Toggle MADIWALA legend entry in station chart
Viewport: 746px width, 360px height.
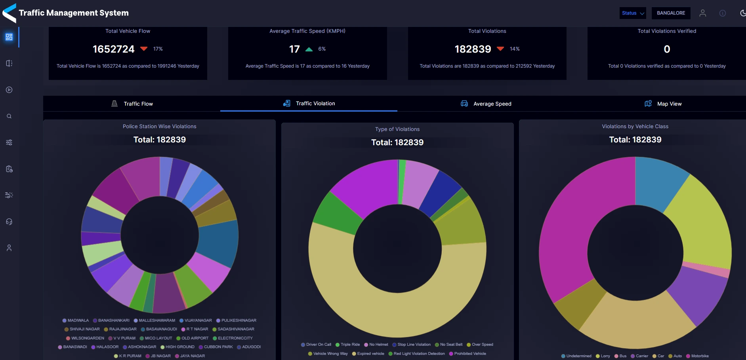75,320
